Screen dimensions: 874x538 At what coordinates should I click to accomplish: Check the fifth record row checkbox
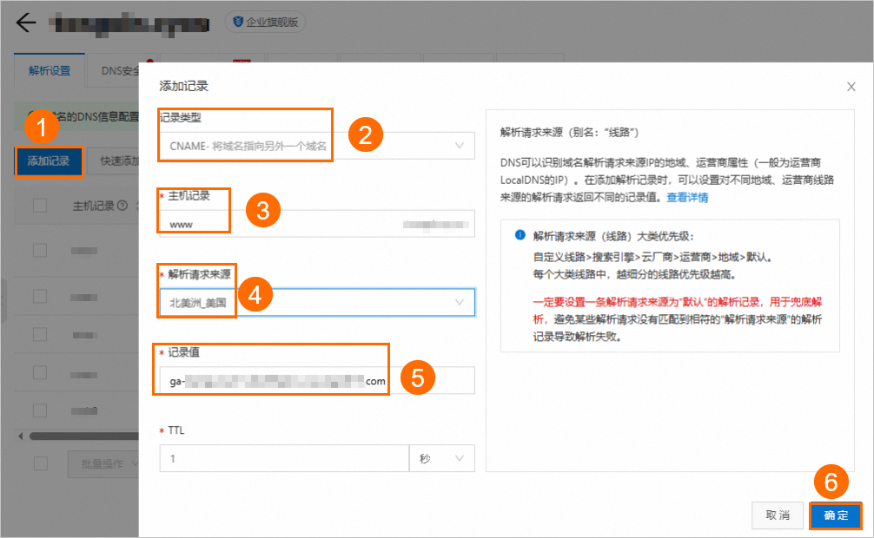(40, 410)
